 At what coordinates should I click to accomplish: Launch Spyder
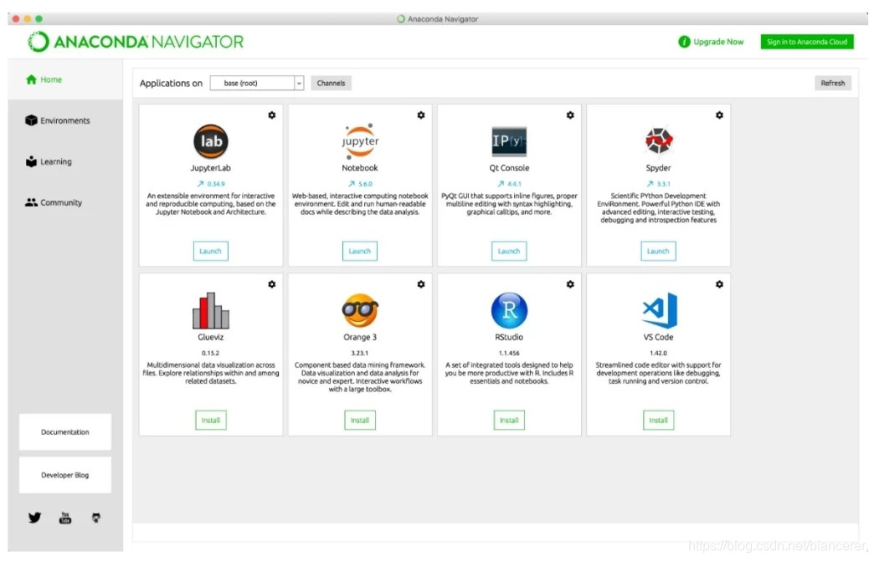pos(658,251)
